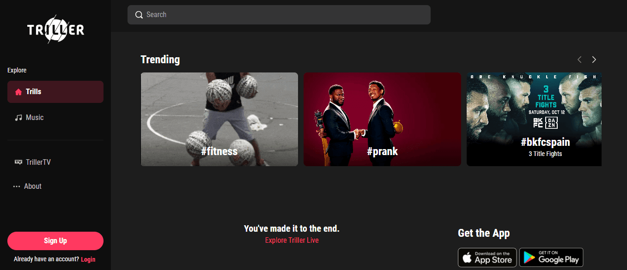Focus the Search input field

click(279, 15)
